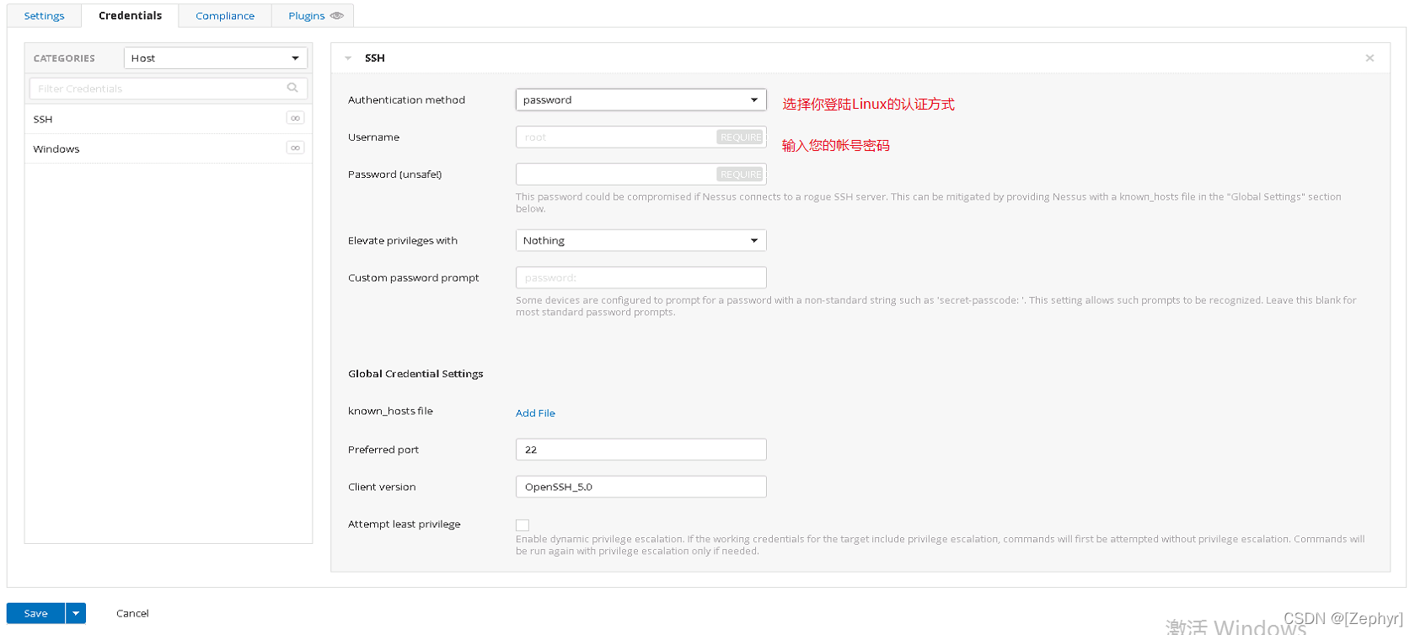The image size is (1415, 635).
Task: Focus the Username input field
Action: 641,137
